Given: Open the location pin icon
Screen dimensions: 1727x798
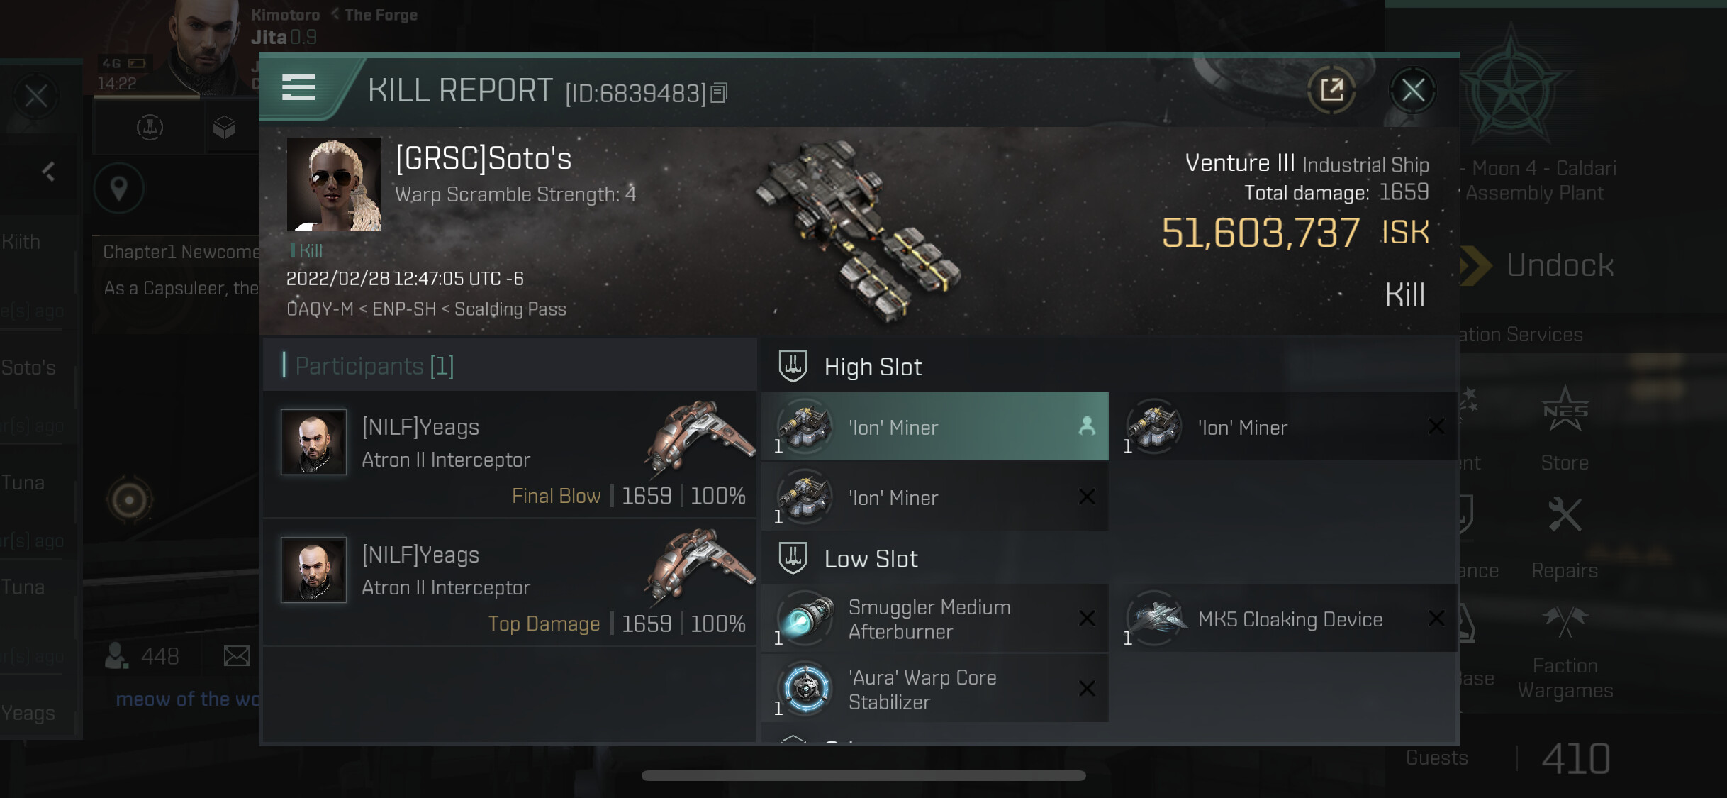Looking at the screenshot, I should point(119,189).
